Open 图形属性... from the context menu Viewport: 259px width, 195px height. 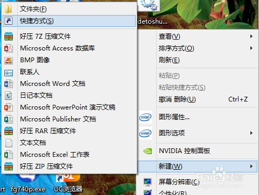[198, 117]
